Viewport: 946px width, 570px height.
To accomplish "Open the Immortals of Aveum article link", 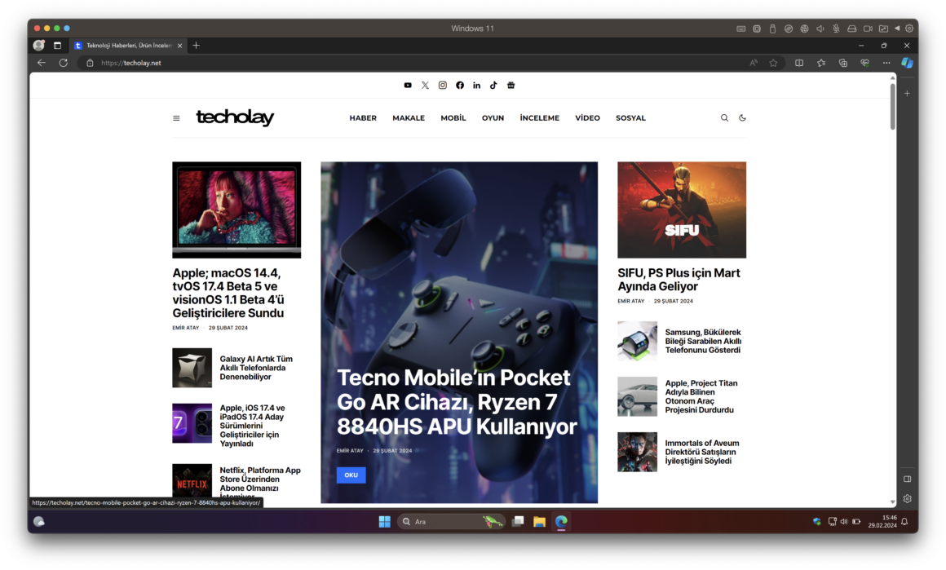I will (701, 453).
